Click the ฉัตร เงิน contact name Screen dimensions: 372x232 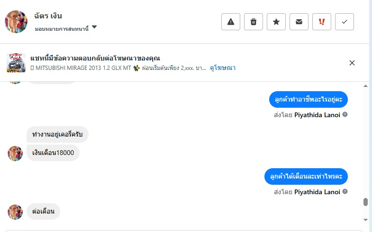(x=48, y=17)
